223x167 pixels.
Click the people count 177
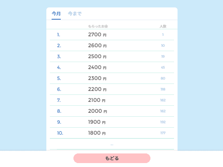click(x=163, y=133)
